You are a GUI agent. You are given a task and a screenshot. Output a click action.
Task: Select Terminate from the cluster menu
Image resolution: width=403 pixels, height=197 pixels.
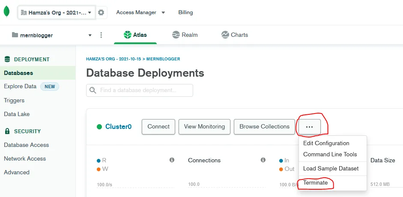pos(315,183)
